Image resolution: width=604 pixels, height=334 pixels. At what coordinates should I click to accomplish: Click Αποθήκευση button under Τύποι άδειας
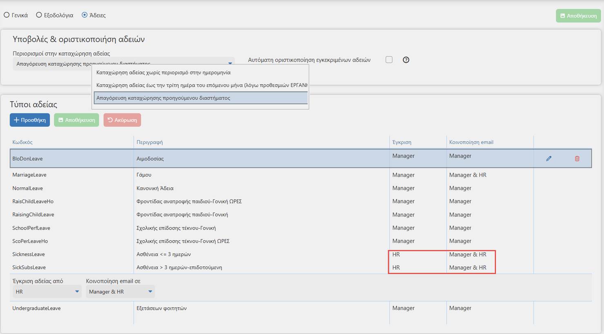pyautogui.click(x=76, y=120)
